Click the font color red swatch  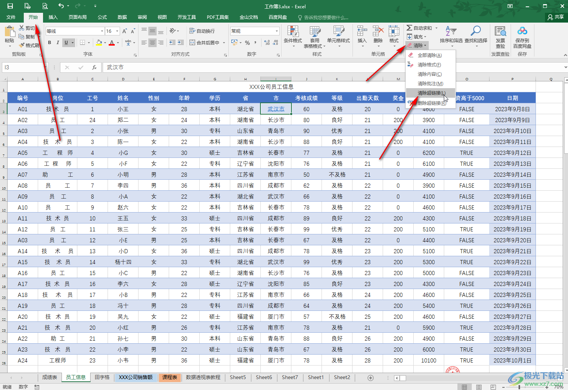click(x=112, y=43)
